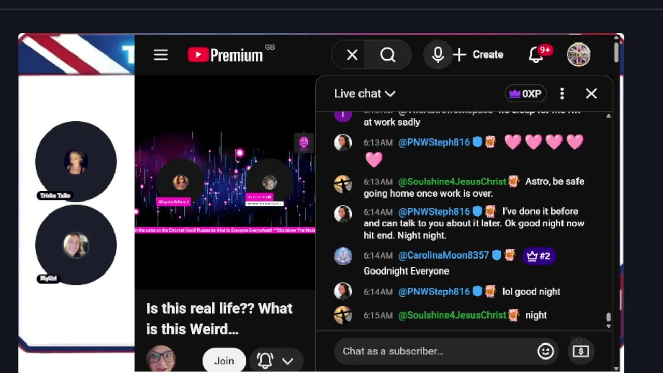Open the notifications bell with 9+ badge
Viewport: 663px width, 373px height.
[537, 55]
